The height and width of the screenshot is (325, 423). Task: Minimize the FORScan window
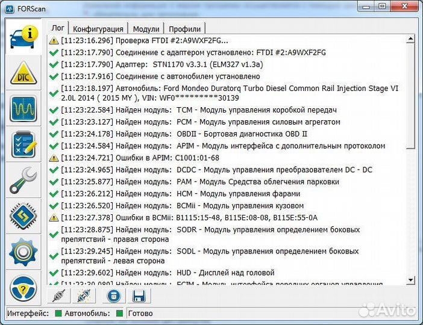[x=366, y=6]
